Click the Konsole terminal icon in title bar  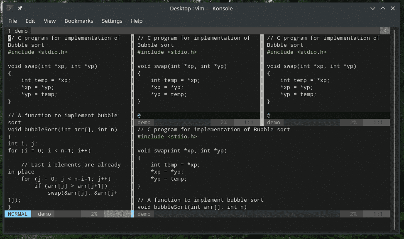pos(10,8)
